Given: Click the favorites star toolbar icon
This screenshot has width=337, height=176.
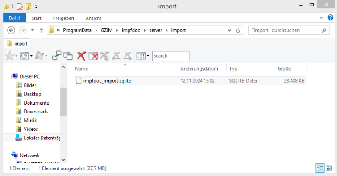Looking at the screenshot, I should pos(10,56).
